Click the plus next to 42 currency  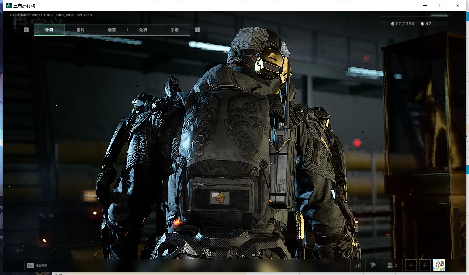click(x=434, y=24)
